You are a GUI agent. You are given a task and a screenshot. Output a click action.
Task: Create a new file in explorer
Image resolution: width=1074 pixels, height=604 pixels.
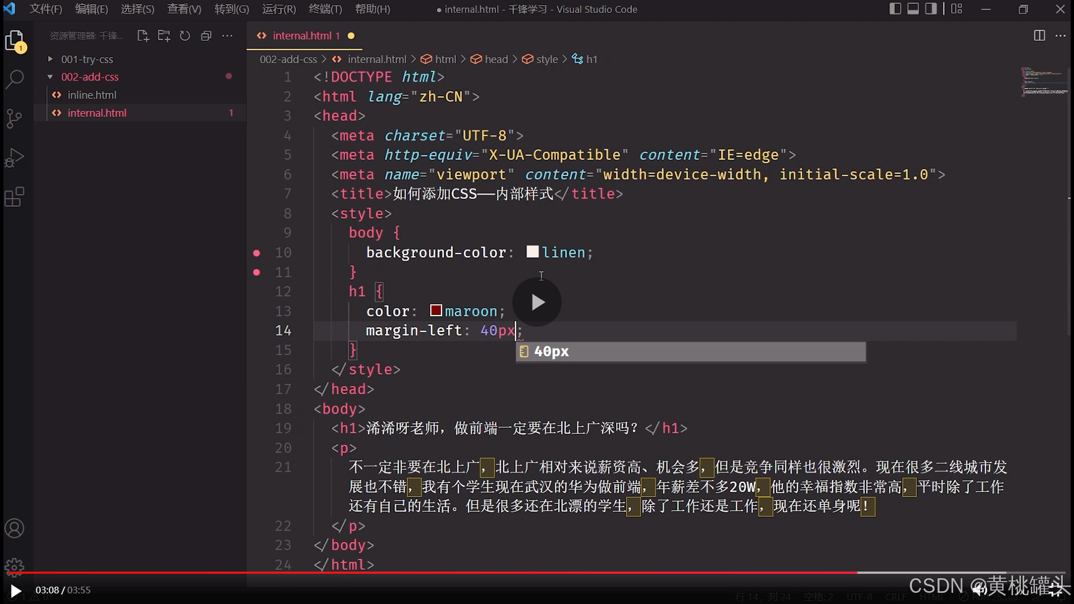(143, 36)
